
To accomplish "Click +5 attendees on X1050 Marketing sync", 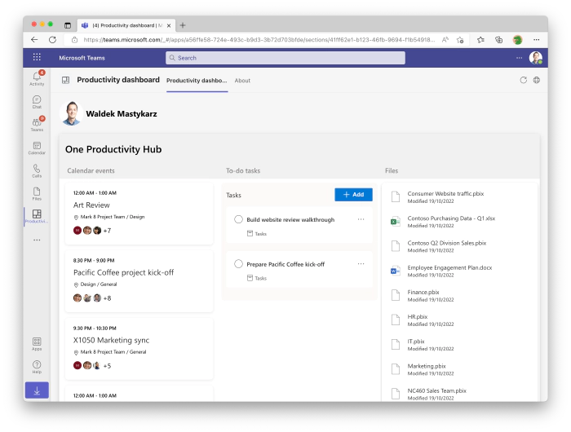I will pos(107,366).
